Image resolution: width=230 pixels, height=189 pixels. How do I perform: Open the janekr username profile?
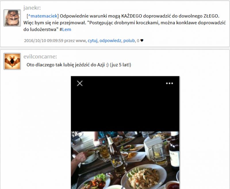pyautogui.click(x=32, y=8)
